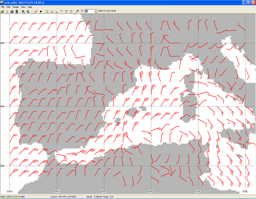Open the View menu
This screenshot has width=256, height=199.
coord(23,7)
